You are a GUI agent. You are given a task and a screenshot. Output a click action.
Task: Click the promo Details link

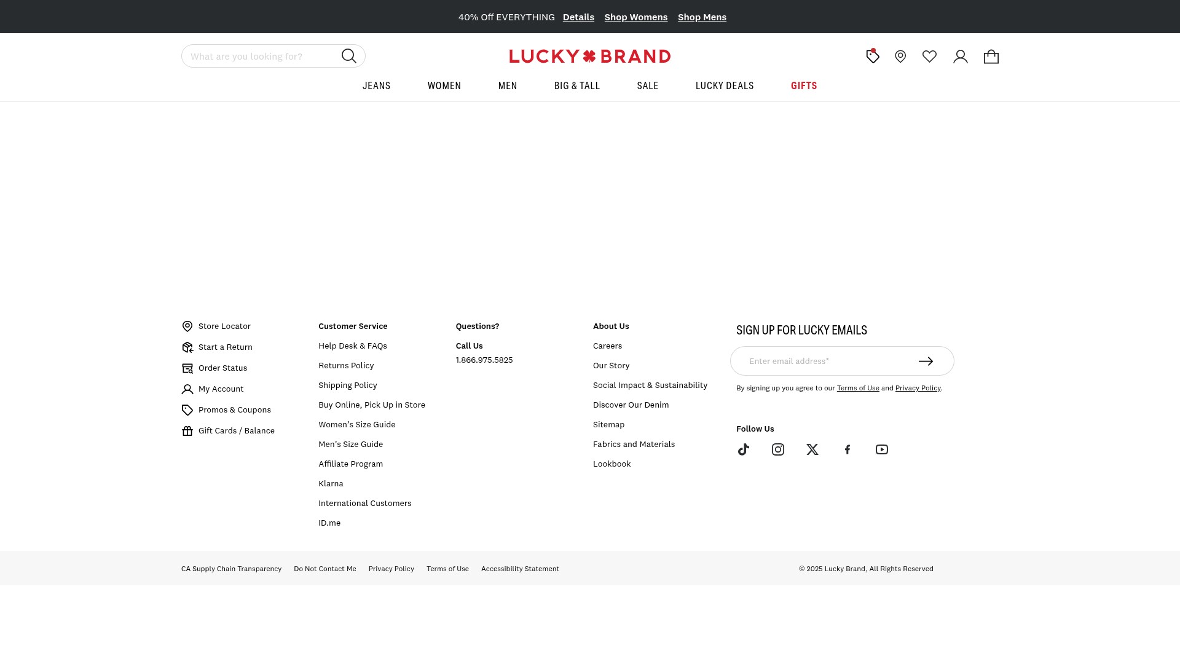[578, 17]
